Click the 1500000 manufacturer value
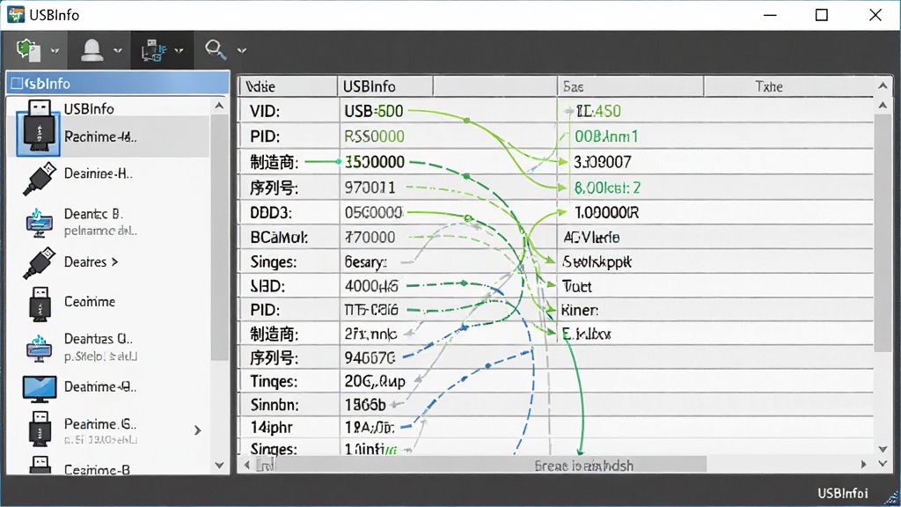Viewport: 901px width, 507px height. 375,162
